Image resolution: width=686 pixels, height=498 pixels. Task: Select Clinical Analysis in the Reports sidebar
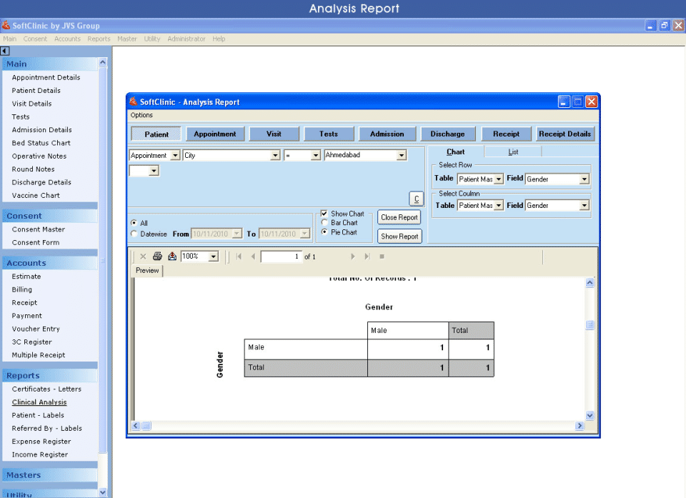coord(38,402)
